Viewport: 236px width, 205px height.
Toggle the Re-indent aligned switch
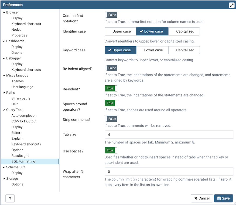tap(111, 68)
